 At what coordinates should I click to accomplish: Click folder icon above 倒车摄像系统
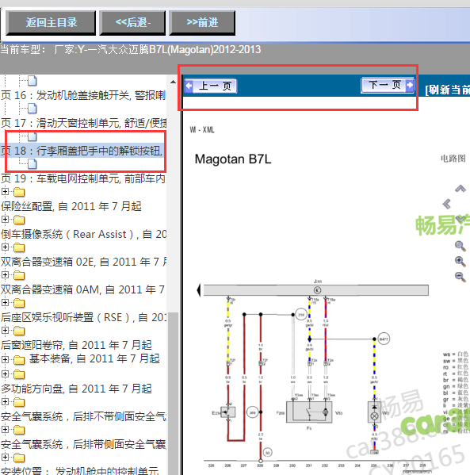pos(19,220)
